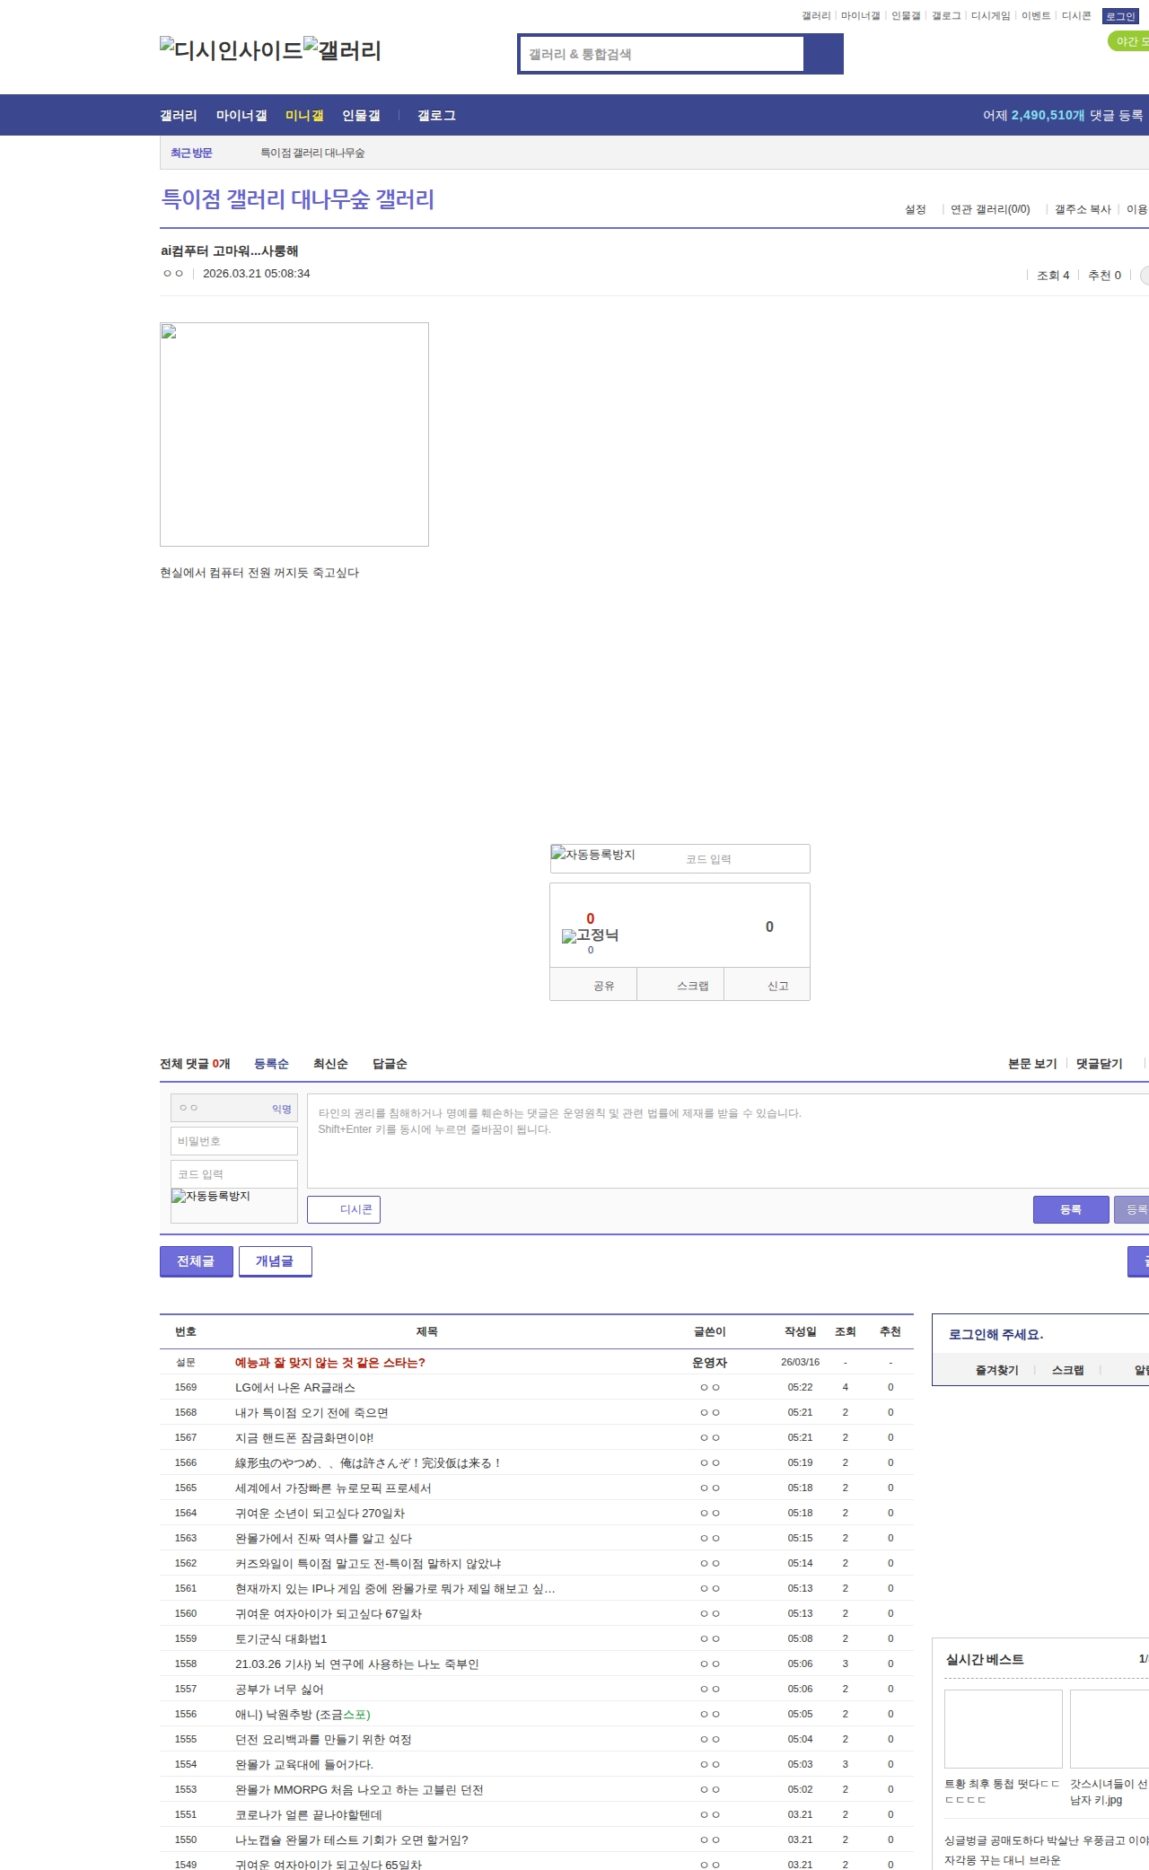Sort comments by 등록순
1149x1870 pixels.
coord(271,1064)
